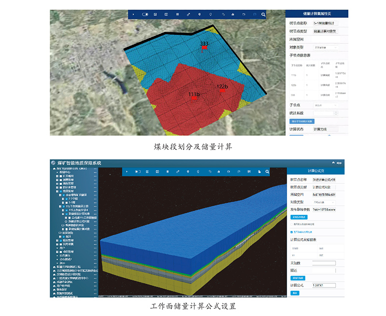Click the 计算公式 input field showing 1.38*X1

click(x=324, y=286)
